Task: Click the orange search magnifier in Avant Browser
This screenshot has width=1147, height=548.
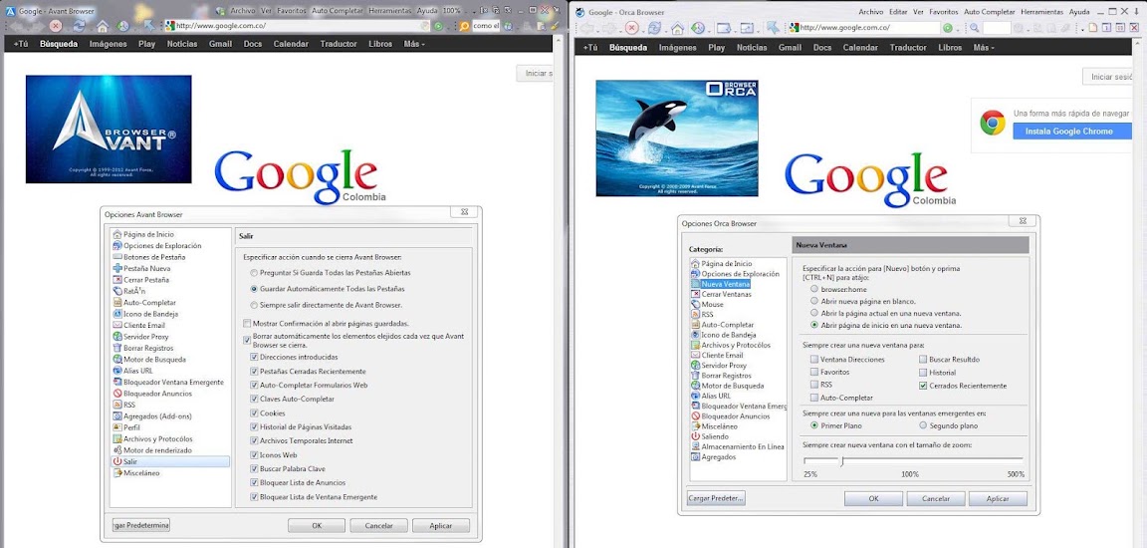Action: pyautogui.click(x=464, y=26)
